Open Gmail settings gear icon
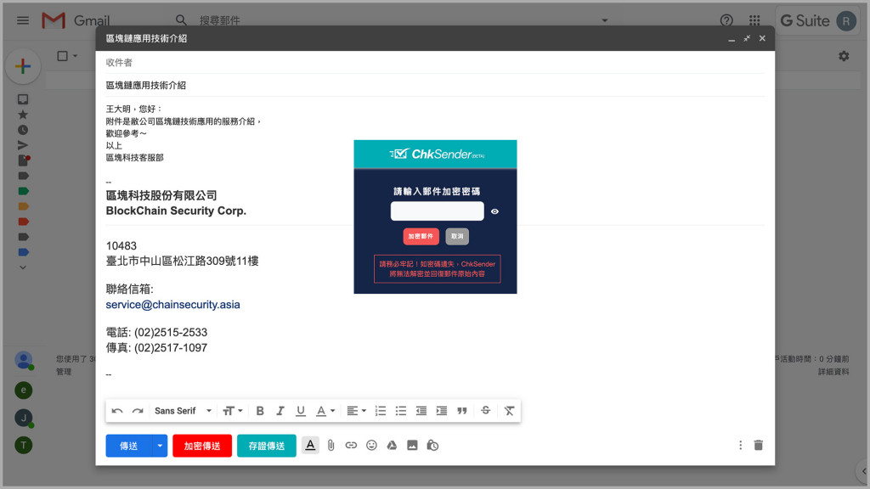The image size is (870, 489). coord(844,56)
